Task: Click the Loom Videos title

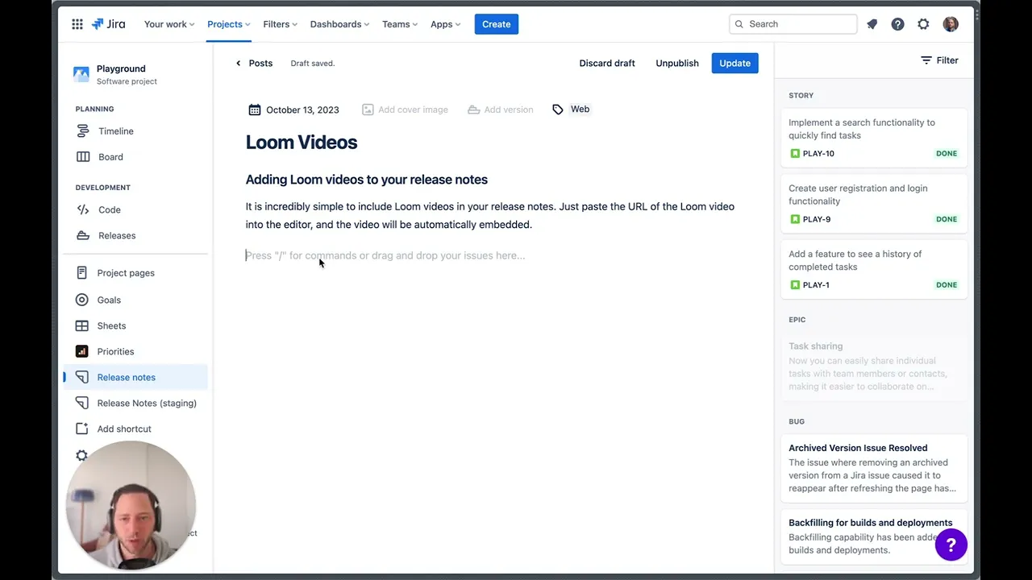Action: (x=302, y=143)
